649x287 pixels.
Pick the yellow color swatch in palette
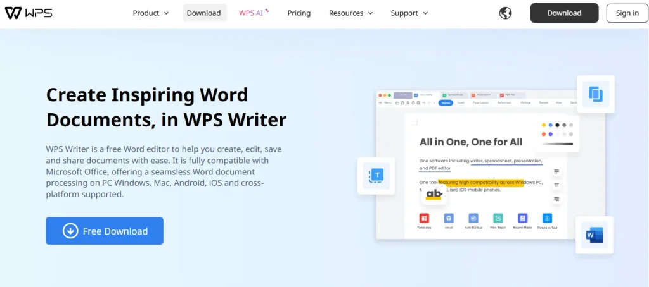point(544,125)
